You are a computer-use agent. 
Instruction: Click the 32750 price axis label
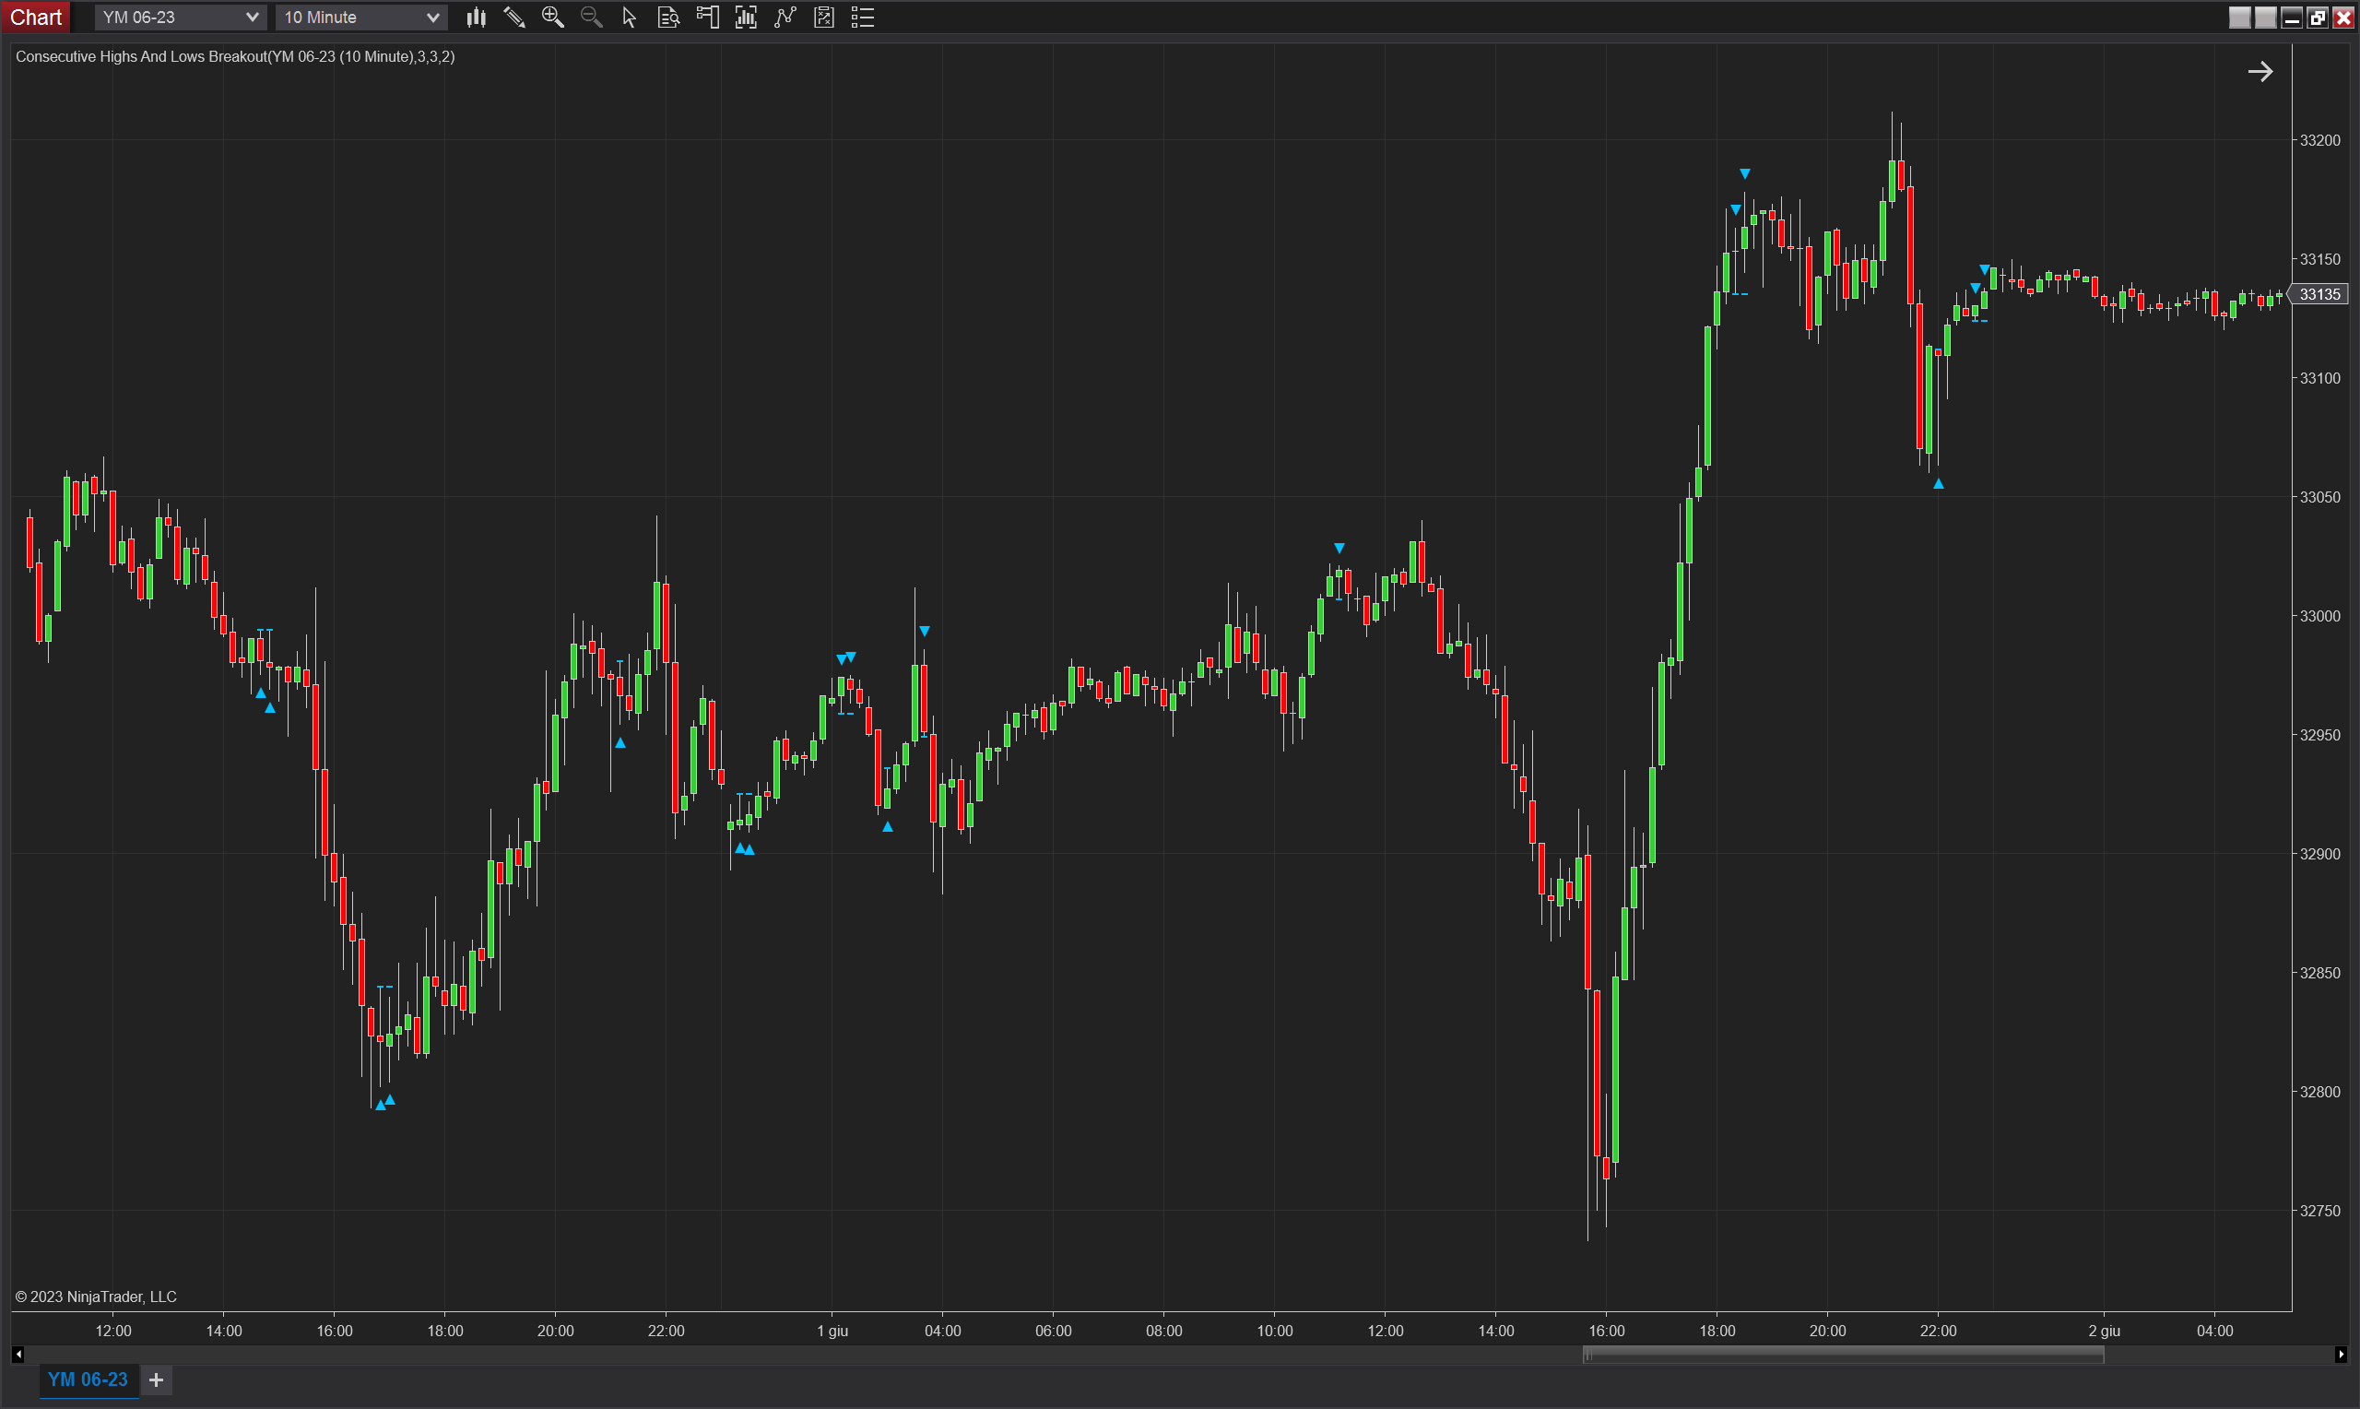[2320, 1211]
